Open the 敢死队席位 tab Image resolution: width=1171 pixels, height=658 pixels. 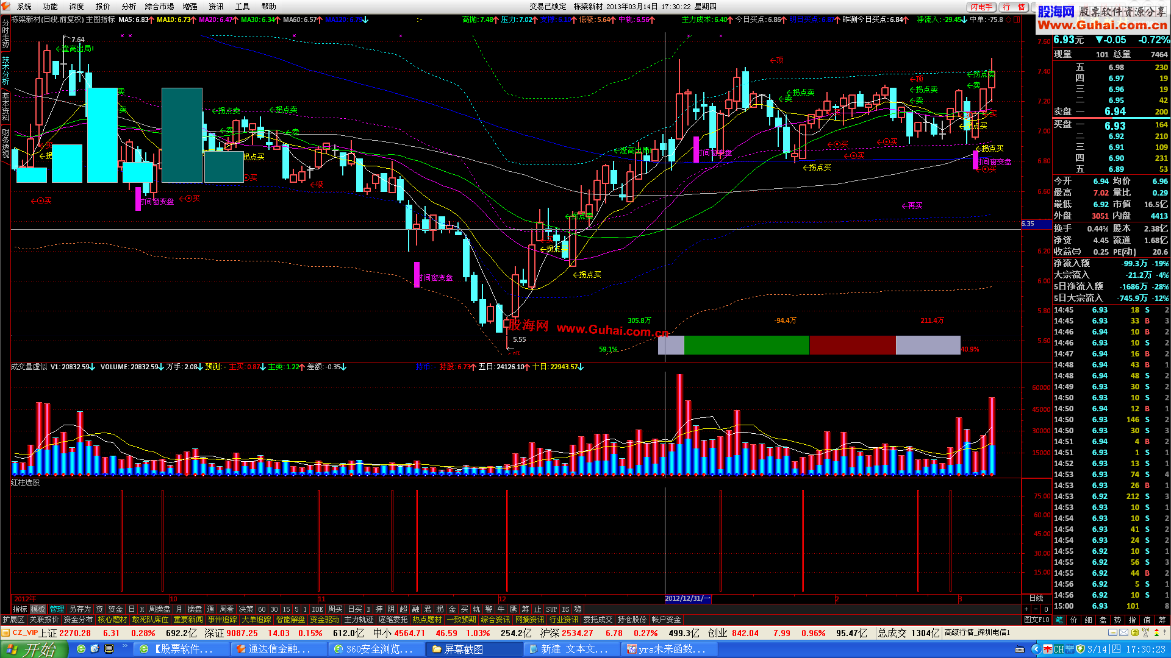pos(150,620)
